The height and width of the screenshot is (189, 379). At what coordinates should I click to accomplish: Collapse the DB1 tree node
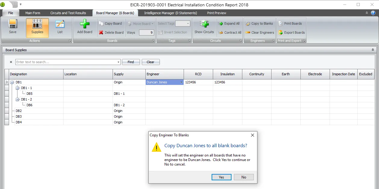(11, 82)
